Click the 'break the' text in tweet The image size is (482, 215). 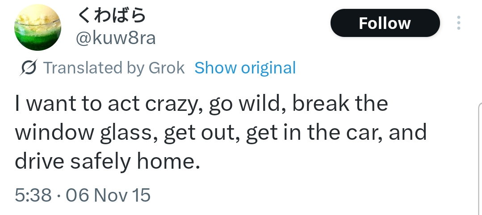[340, 104]
